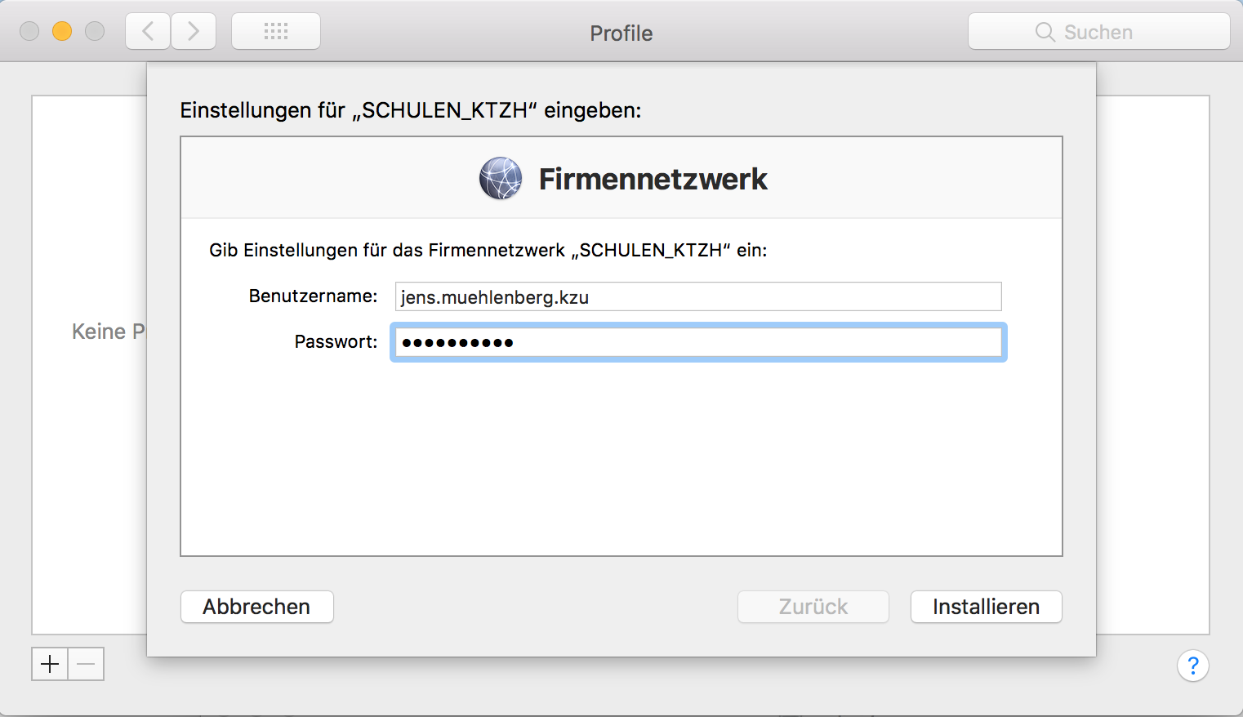Remove profile with minus button
Viewport: 1243px width, 717px height.
click(x=86, y=664)
